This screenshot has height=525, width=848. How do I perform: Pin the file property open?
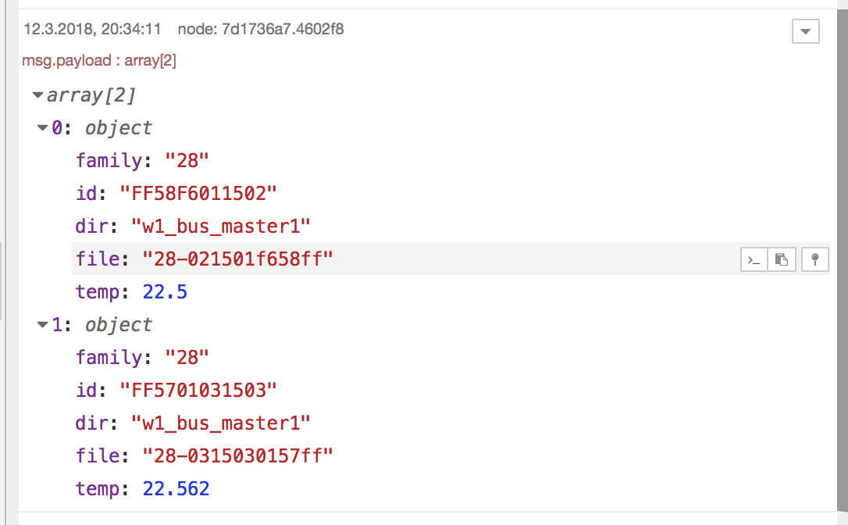(x=815, y=260)
